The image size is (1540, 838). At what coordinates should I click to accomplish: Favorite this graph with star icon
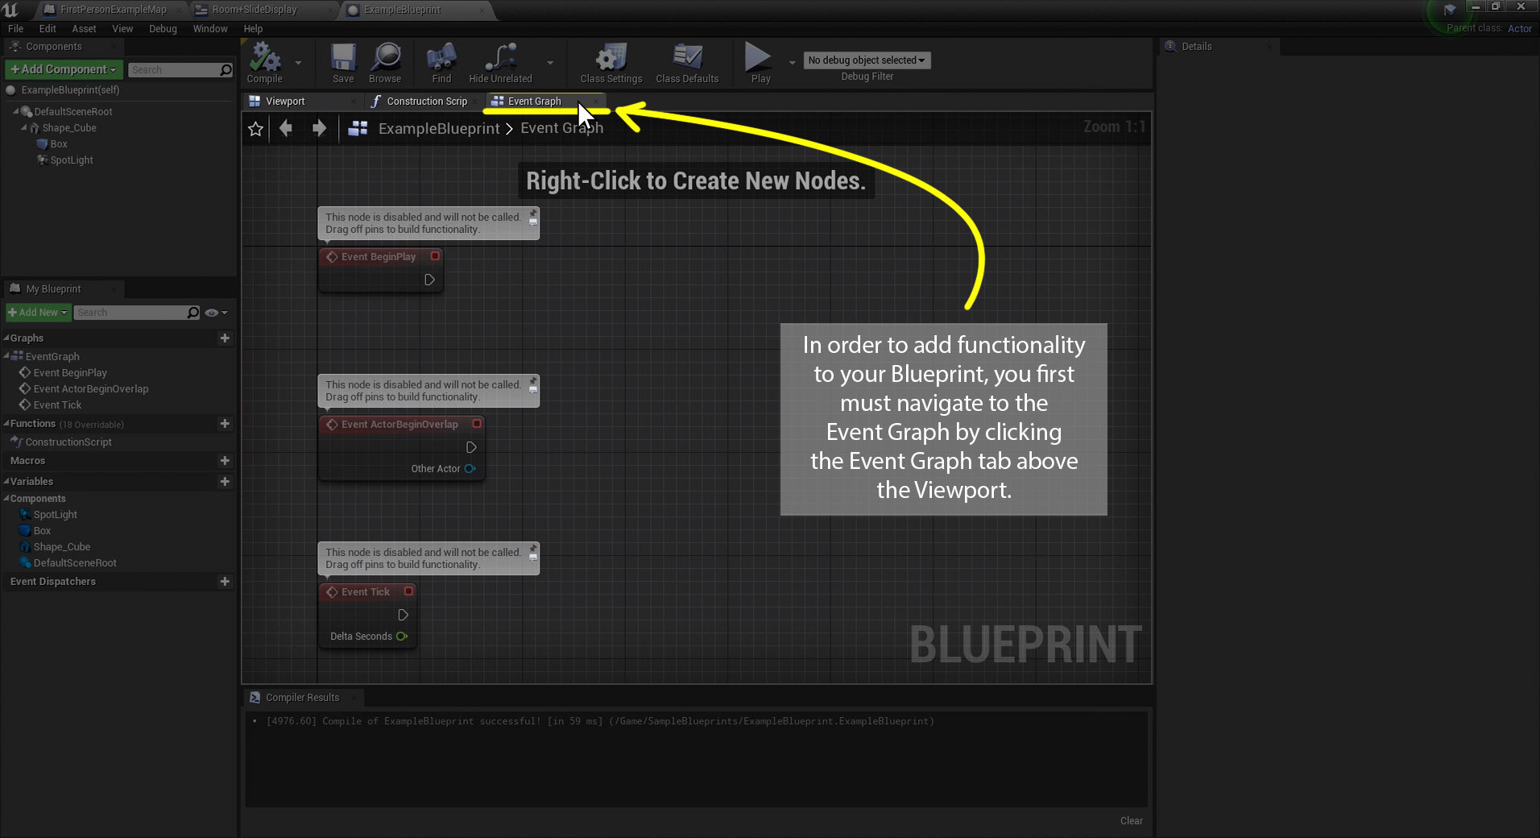[255, 129]
